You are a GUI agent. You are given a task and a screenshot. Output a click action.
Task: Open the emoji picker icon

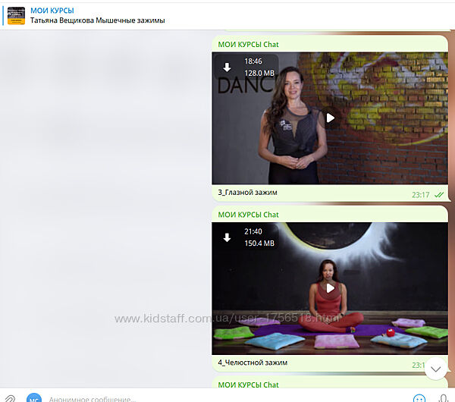coord(419,398)
